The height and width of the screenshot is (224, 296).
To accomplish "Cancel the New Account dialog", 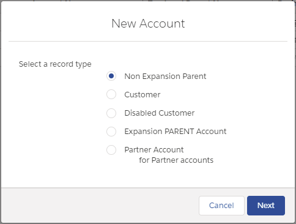I will pos(221,206).
